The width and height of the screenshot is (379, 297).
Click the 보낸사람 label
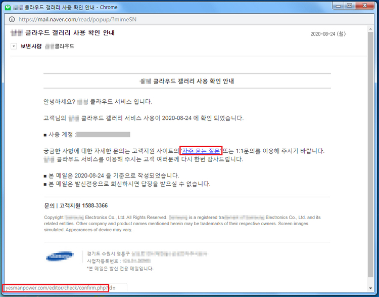31,46
